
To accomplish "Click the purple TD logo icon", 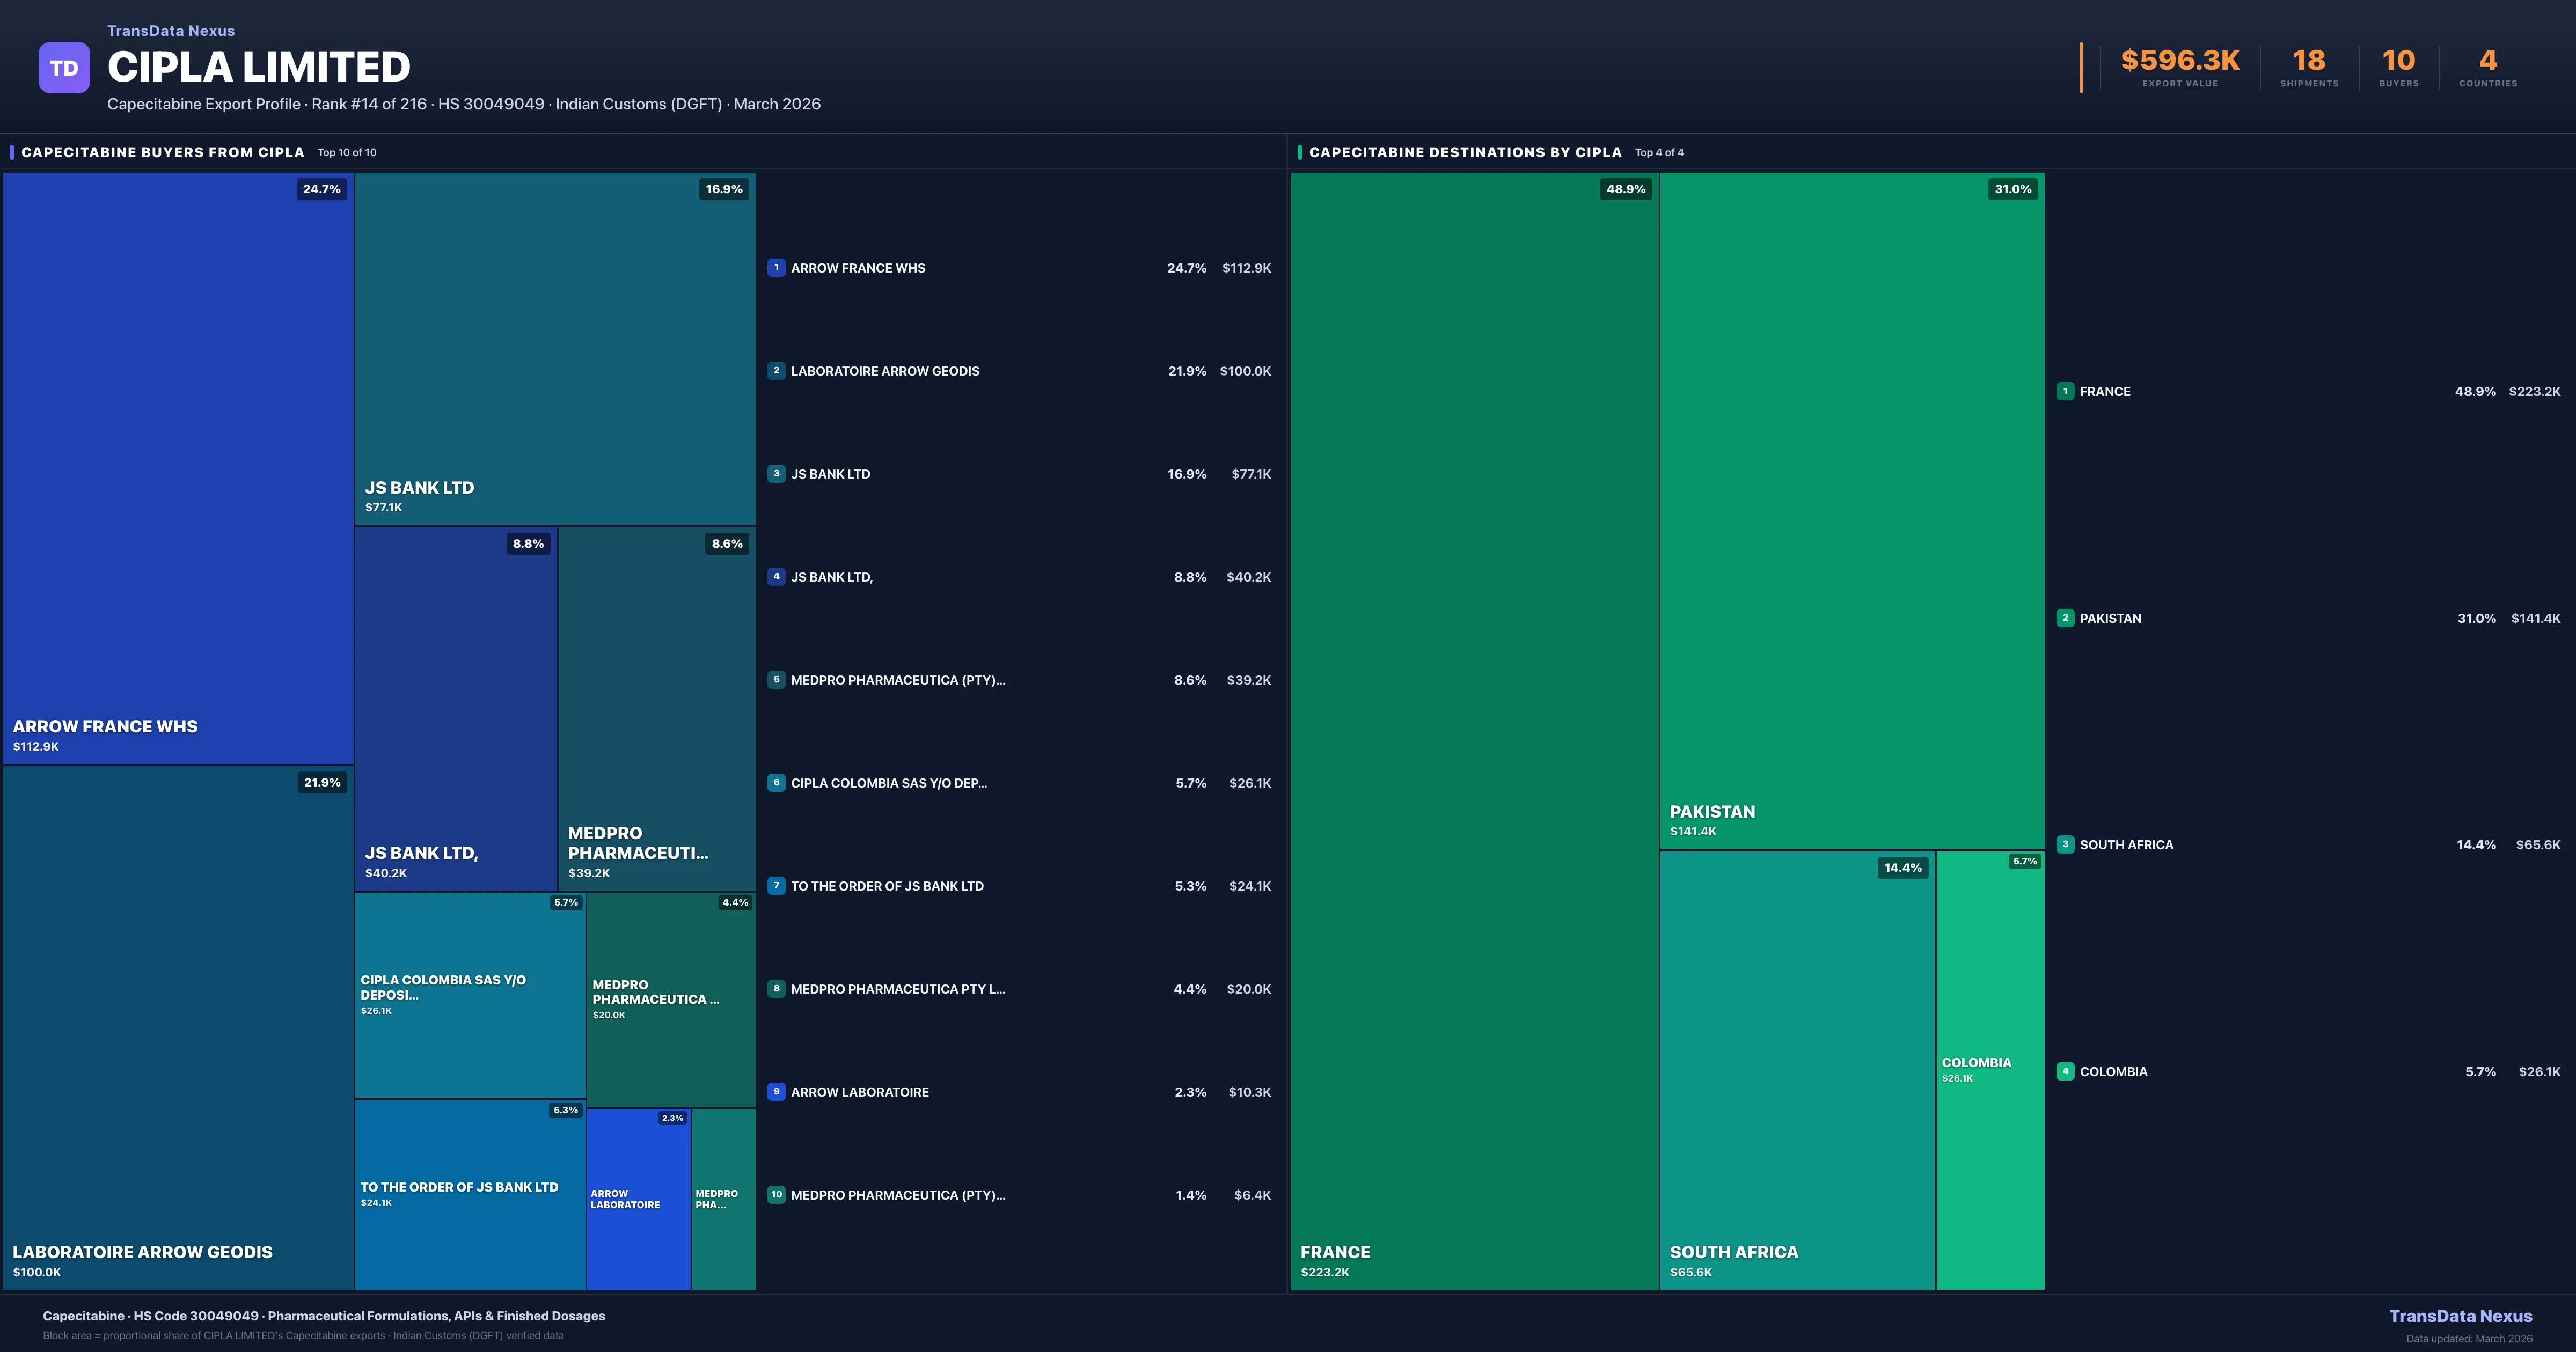I will [64, 68].
